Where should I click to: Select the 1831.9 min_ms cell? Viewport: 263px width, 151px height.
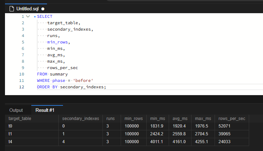tap(158, 126)
